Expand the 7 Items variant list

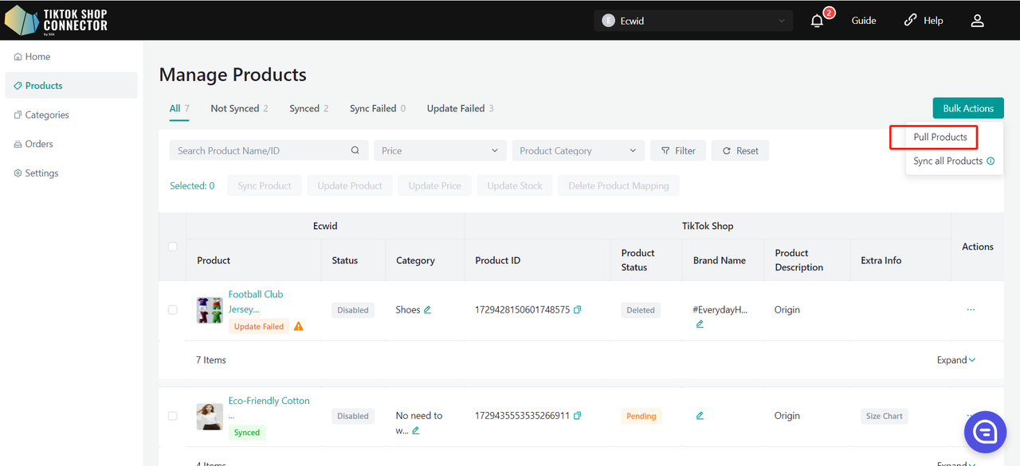[x=956, y=360]
